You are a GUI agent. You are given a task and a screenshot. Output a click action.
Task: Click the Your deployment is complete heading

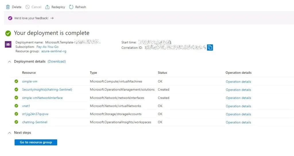(x=52, y=33)
